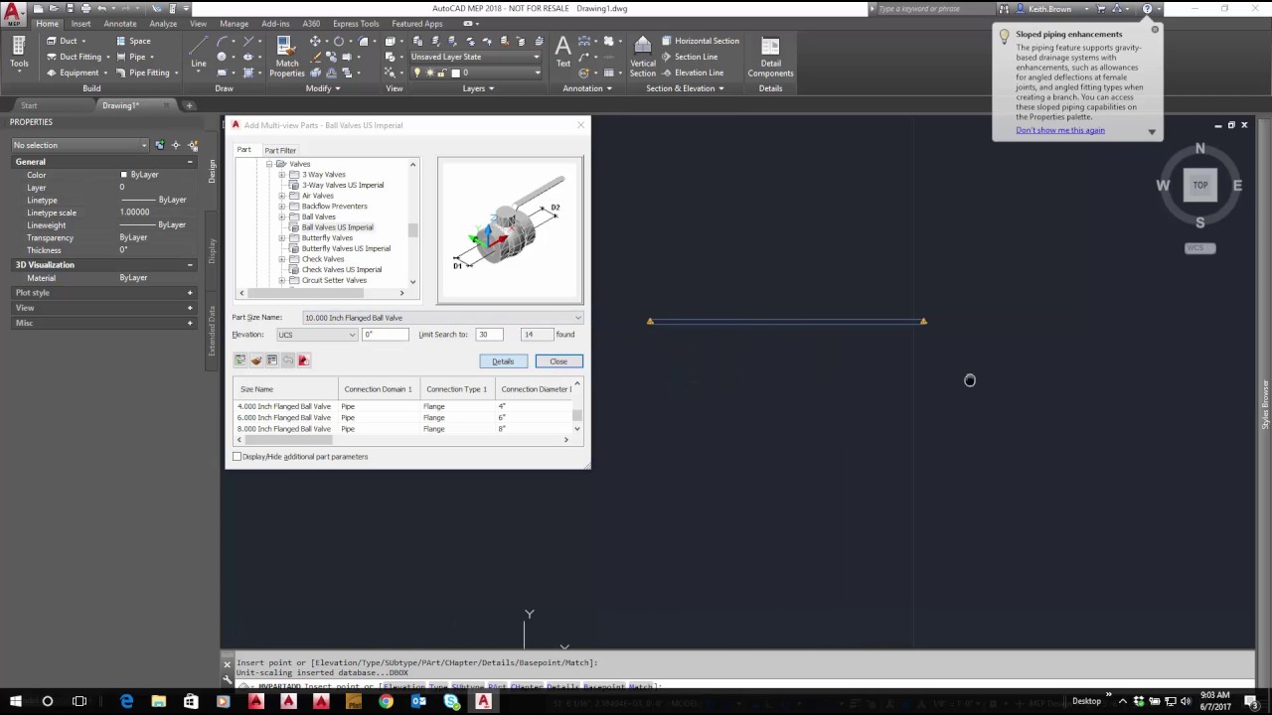Click the Section Line tool
The width and height of the screenshot is (1272, 715).
[x=689, y=57]
